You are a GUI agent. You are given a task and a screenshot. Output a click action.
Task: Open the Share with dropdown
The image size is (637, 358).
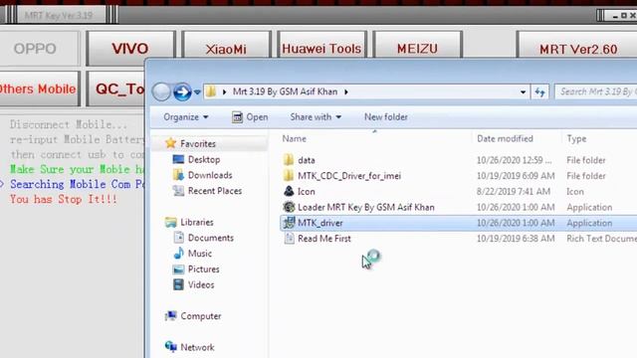(x=316, y=117)
